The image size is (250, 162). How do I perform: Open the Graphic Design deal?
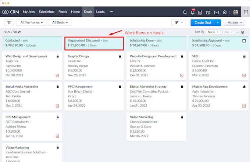78,56
